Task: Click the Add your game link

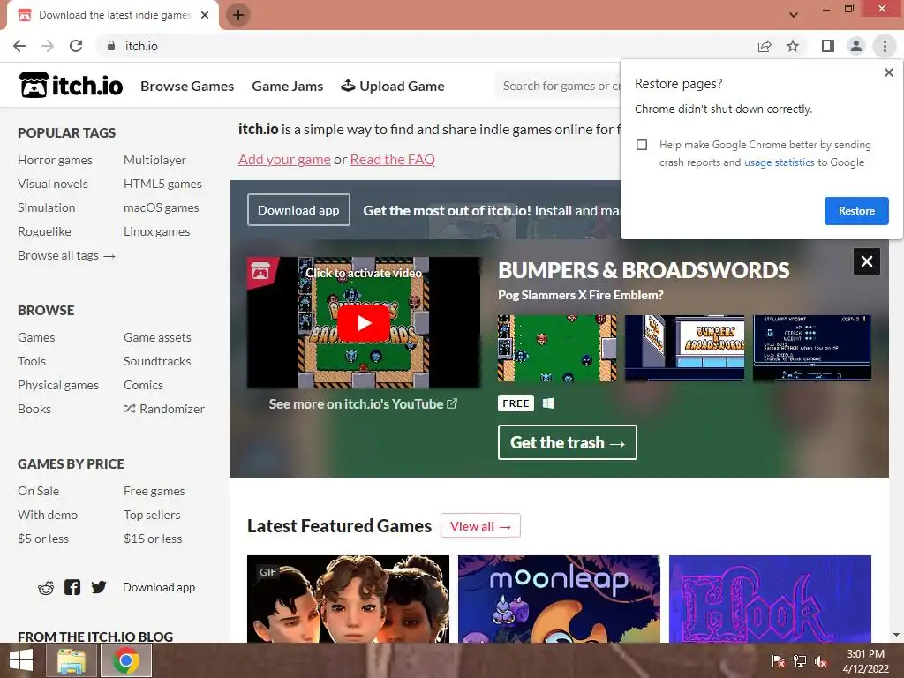Action: click(x=284, y=160)
